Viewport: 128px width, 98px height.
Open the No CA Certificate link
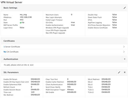point(11,52)
